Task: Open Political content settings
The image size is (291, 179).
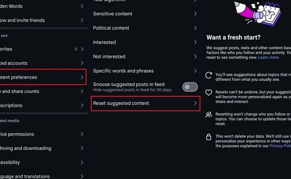Action: tap(145, 28)
